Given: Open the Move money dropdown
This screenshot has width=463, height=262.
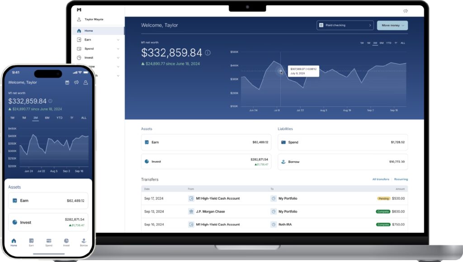Looking at the screenshot, I should pyautogui.click(x=392, y=25).
